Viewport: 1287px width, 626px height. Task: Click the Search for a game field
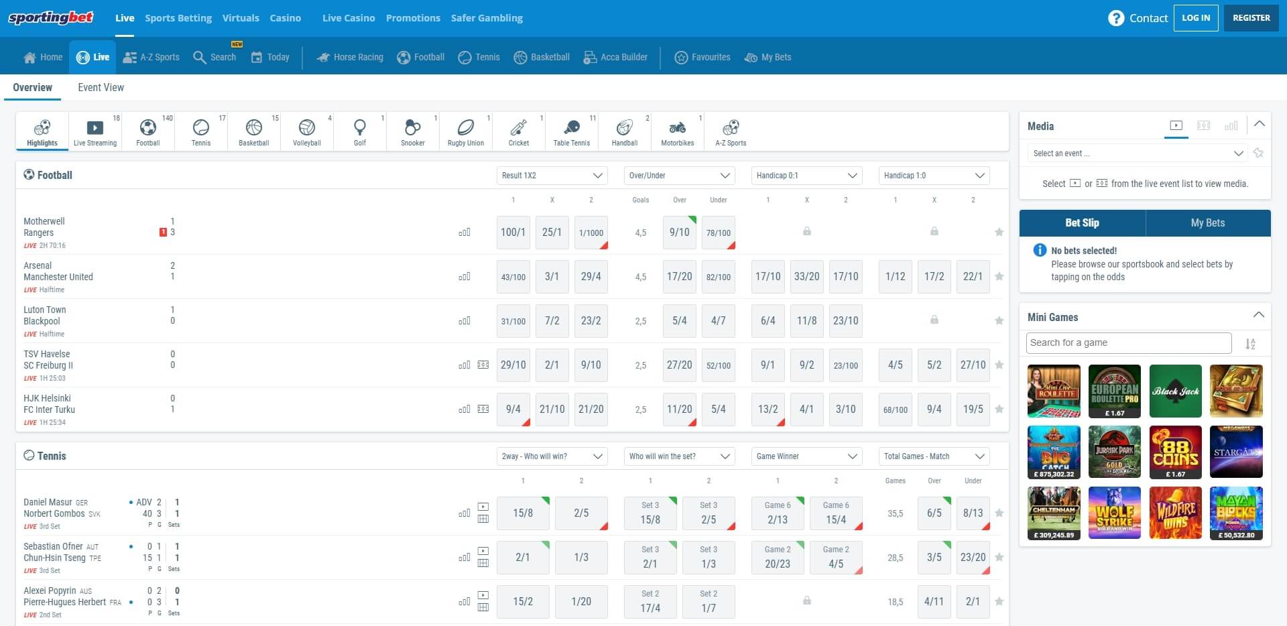click(1128, 343)
